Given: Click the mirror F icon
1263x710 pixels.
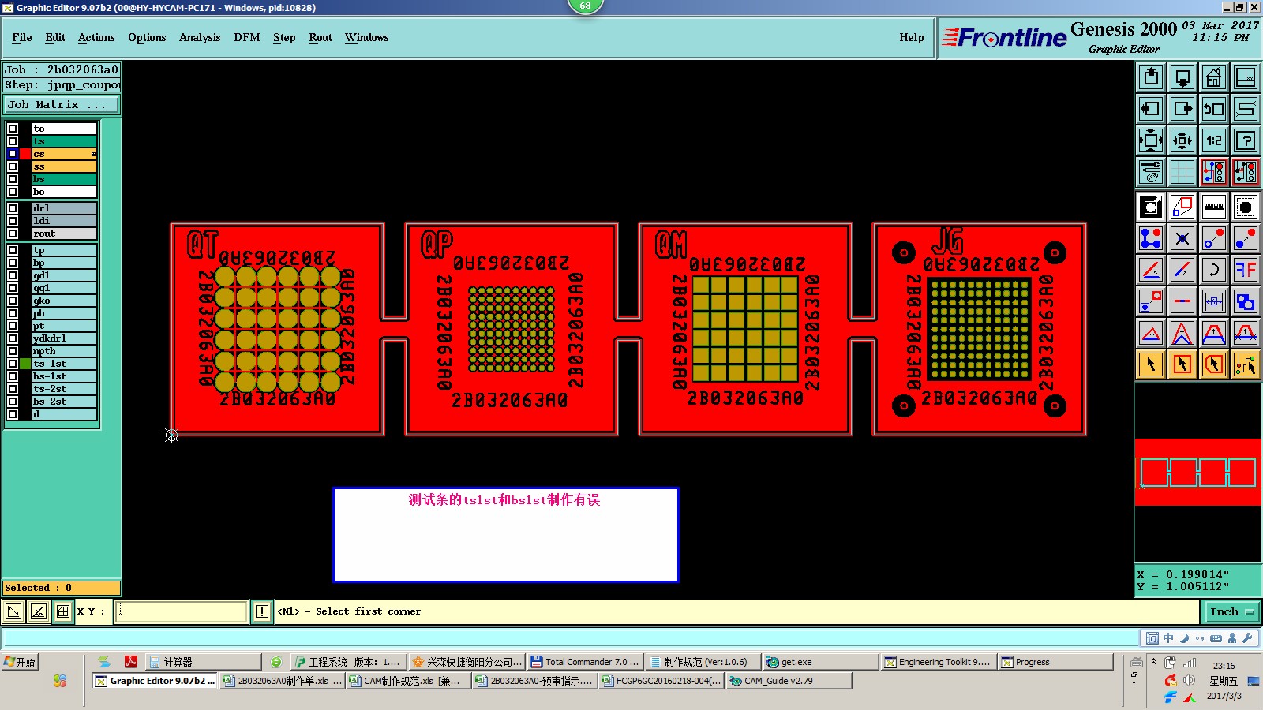Looking at the screenshot, I should coord(1246,270).
